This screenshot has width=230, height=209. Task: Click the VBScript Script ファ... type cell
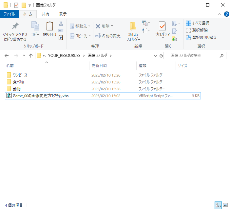(156, 96)
